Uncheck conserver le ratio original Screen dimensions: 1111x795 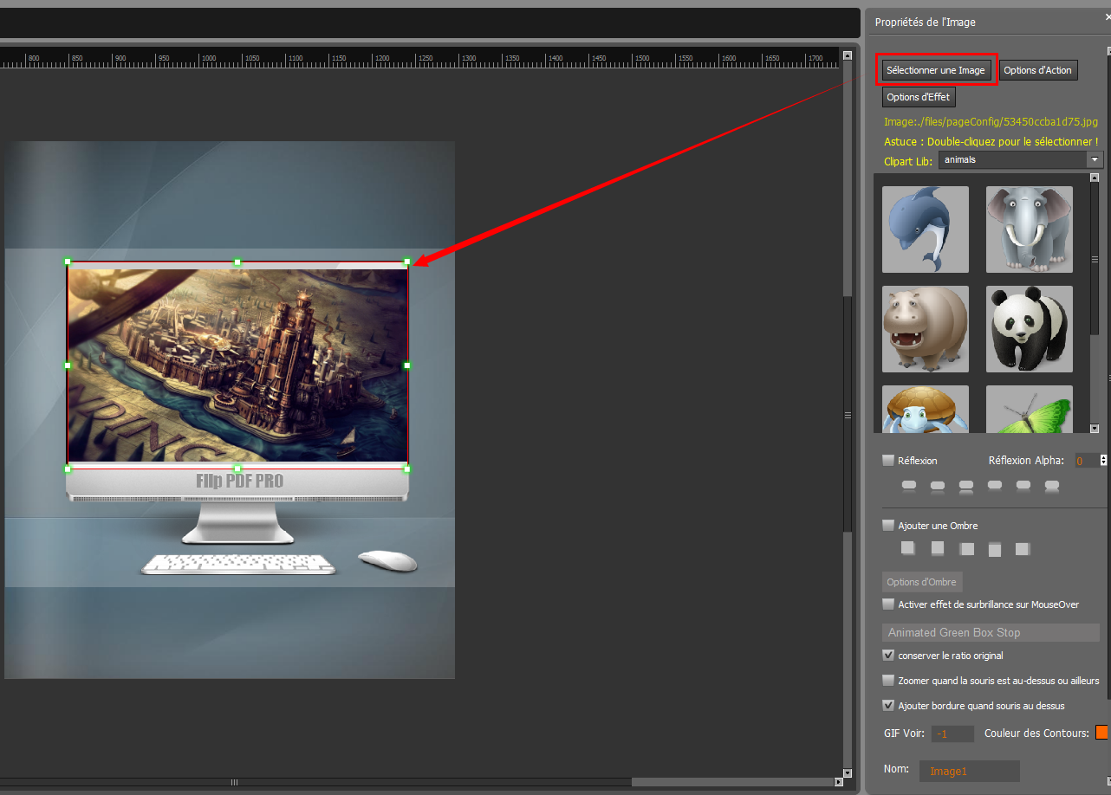point(888,655)
